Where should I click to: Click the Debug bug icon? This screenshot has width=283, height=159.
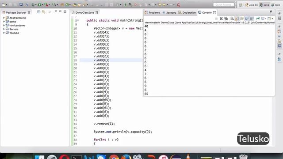[x=33, y=5]
